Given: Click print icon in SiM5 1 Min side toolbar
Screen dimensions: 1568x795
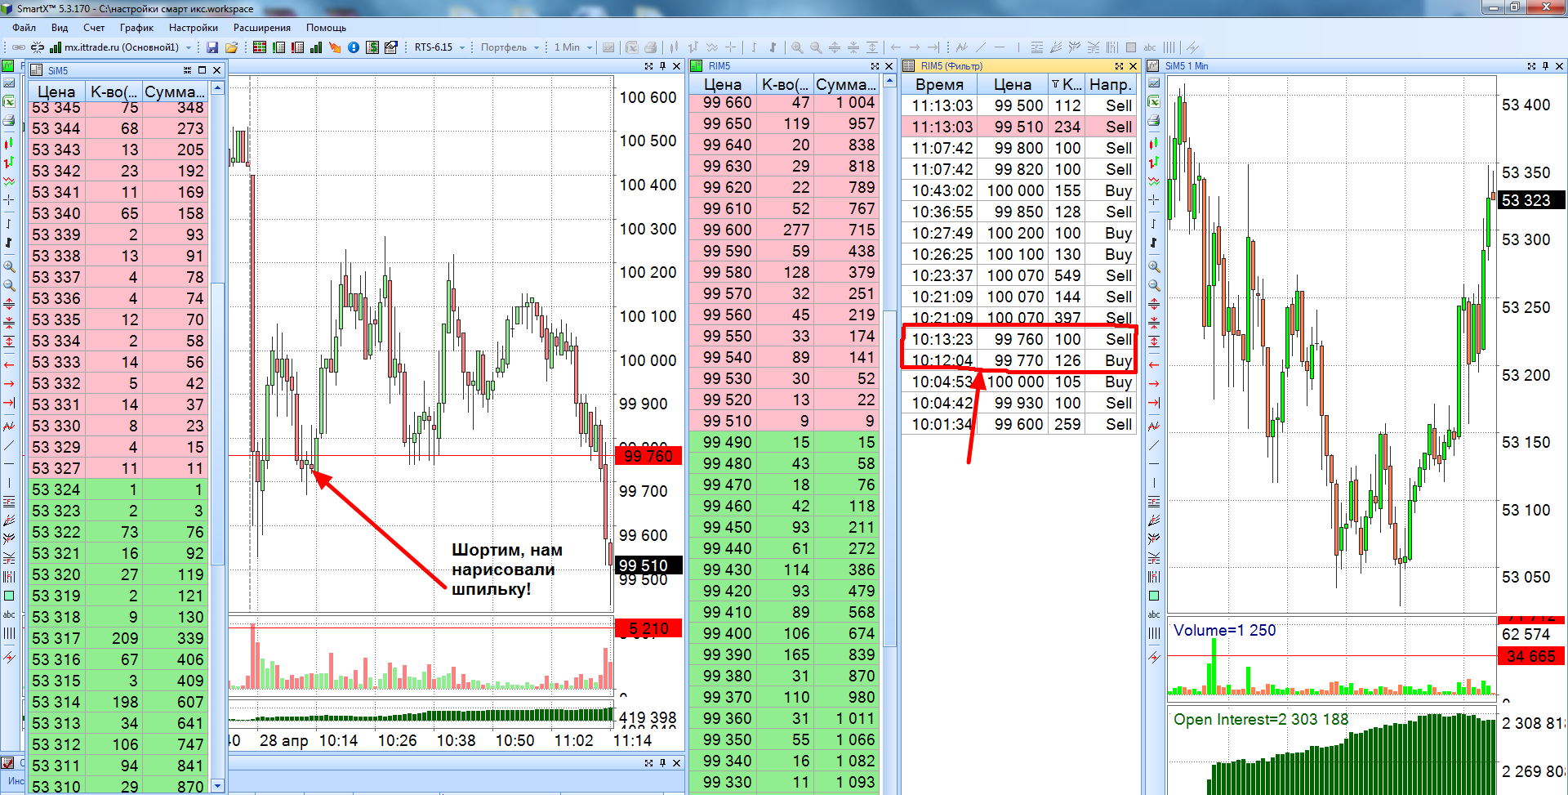Looking at the screenshot, I should click(1153, 121).
